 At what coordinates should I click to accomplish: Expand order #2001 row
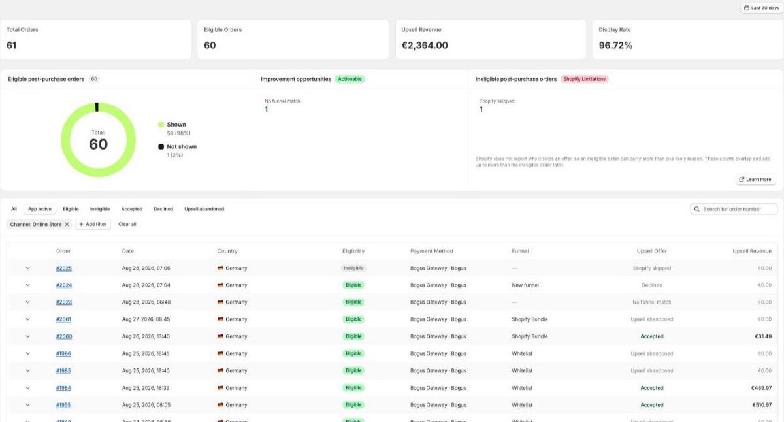[27, 319]
